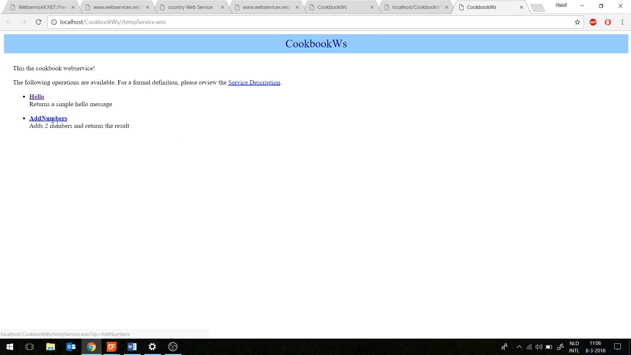Open DataFlex Studio taskbar icon
Image resolution: width=631 pixels, height=355 pixels.
pos(112,347)
